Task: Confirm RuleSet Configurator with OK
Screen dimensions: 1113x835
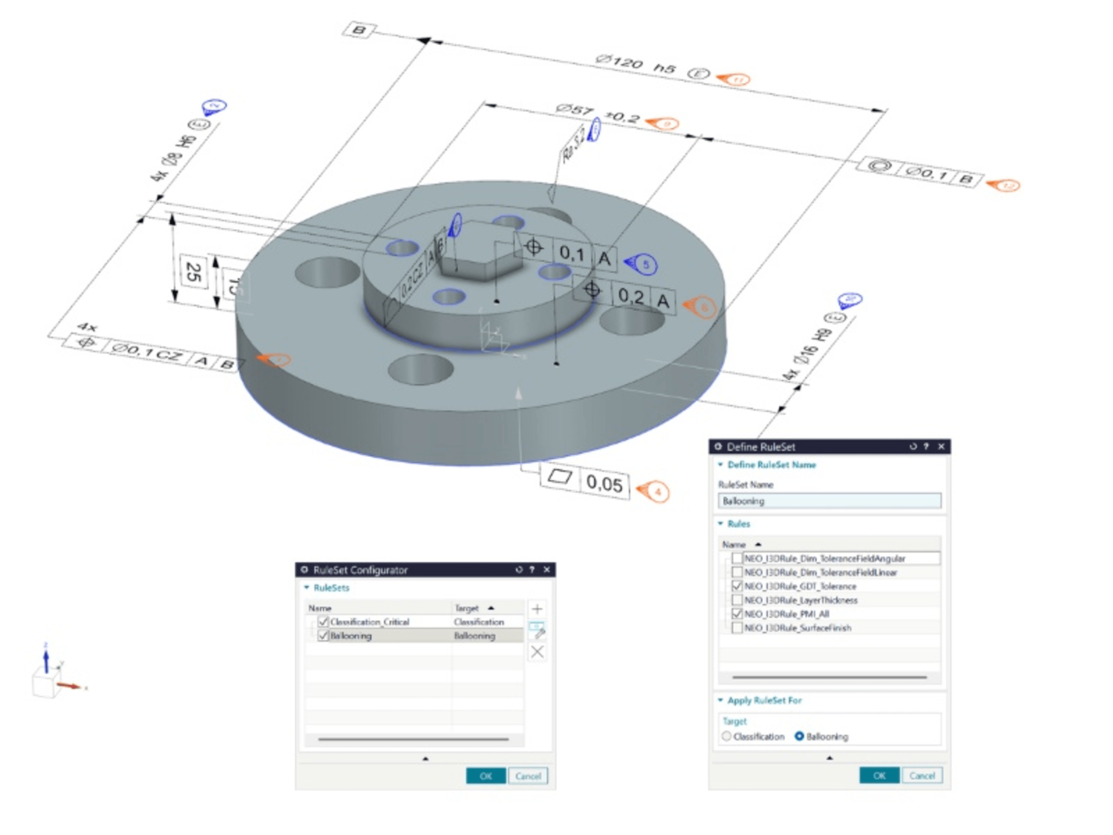Action: (486, 776)
